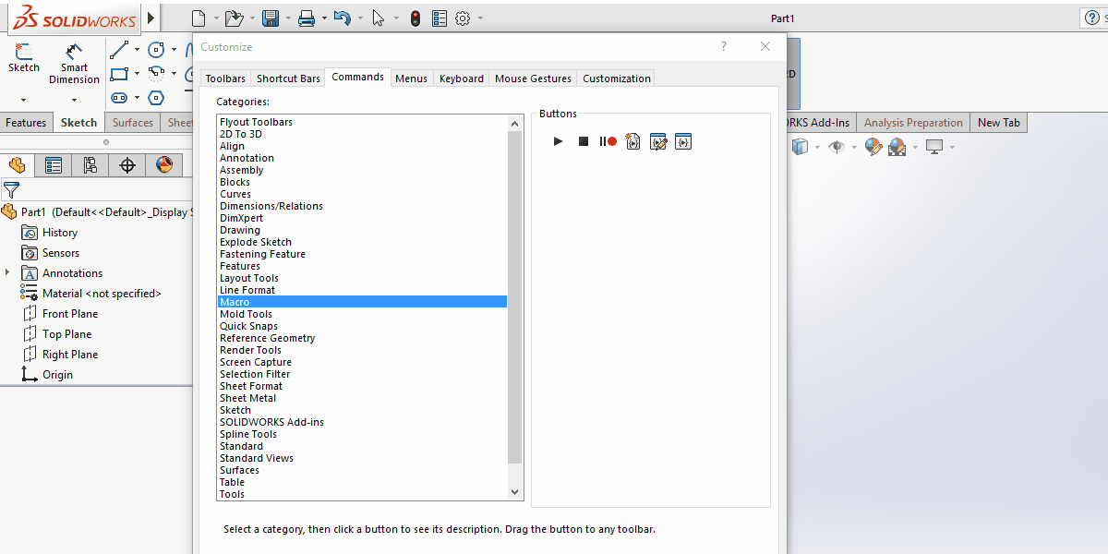The width and height of the screenshot is (1108, 554).
Task: Switch to the Shortcut Bars tab
Action: [288, 78]
